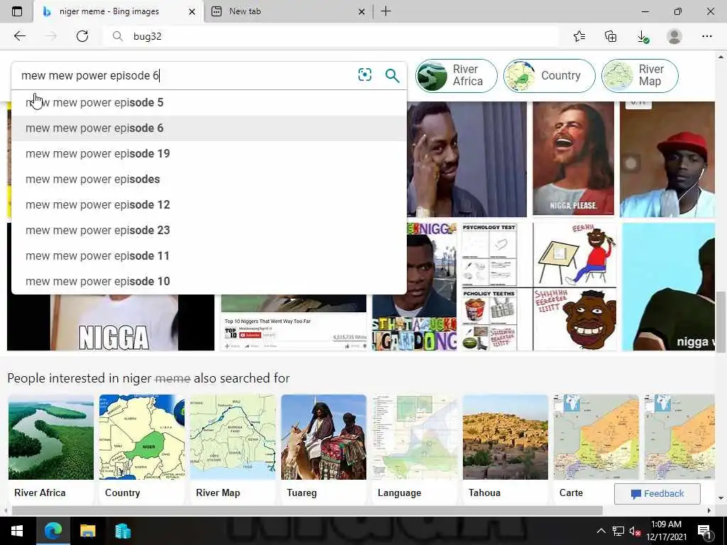Screen dimensions: 727x545
Task: Open the Favorites star icon
Action: pyautogui.click(x=579, y=36)
